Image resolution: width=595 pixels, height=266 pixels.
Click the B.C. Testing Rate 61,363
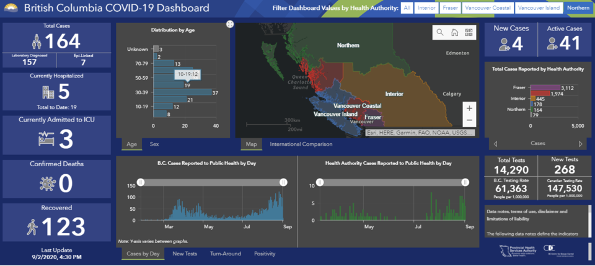(x=511, y=188)
